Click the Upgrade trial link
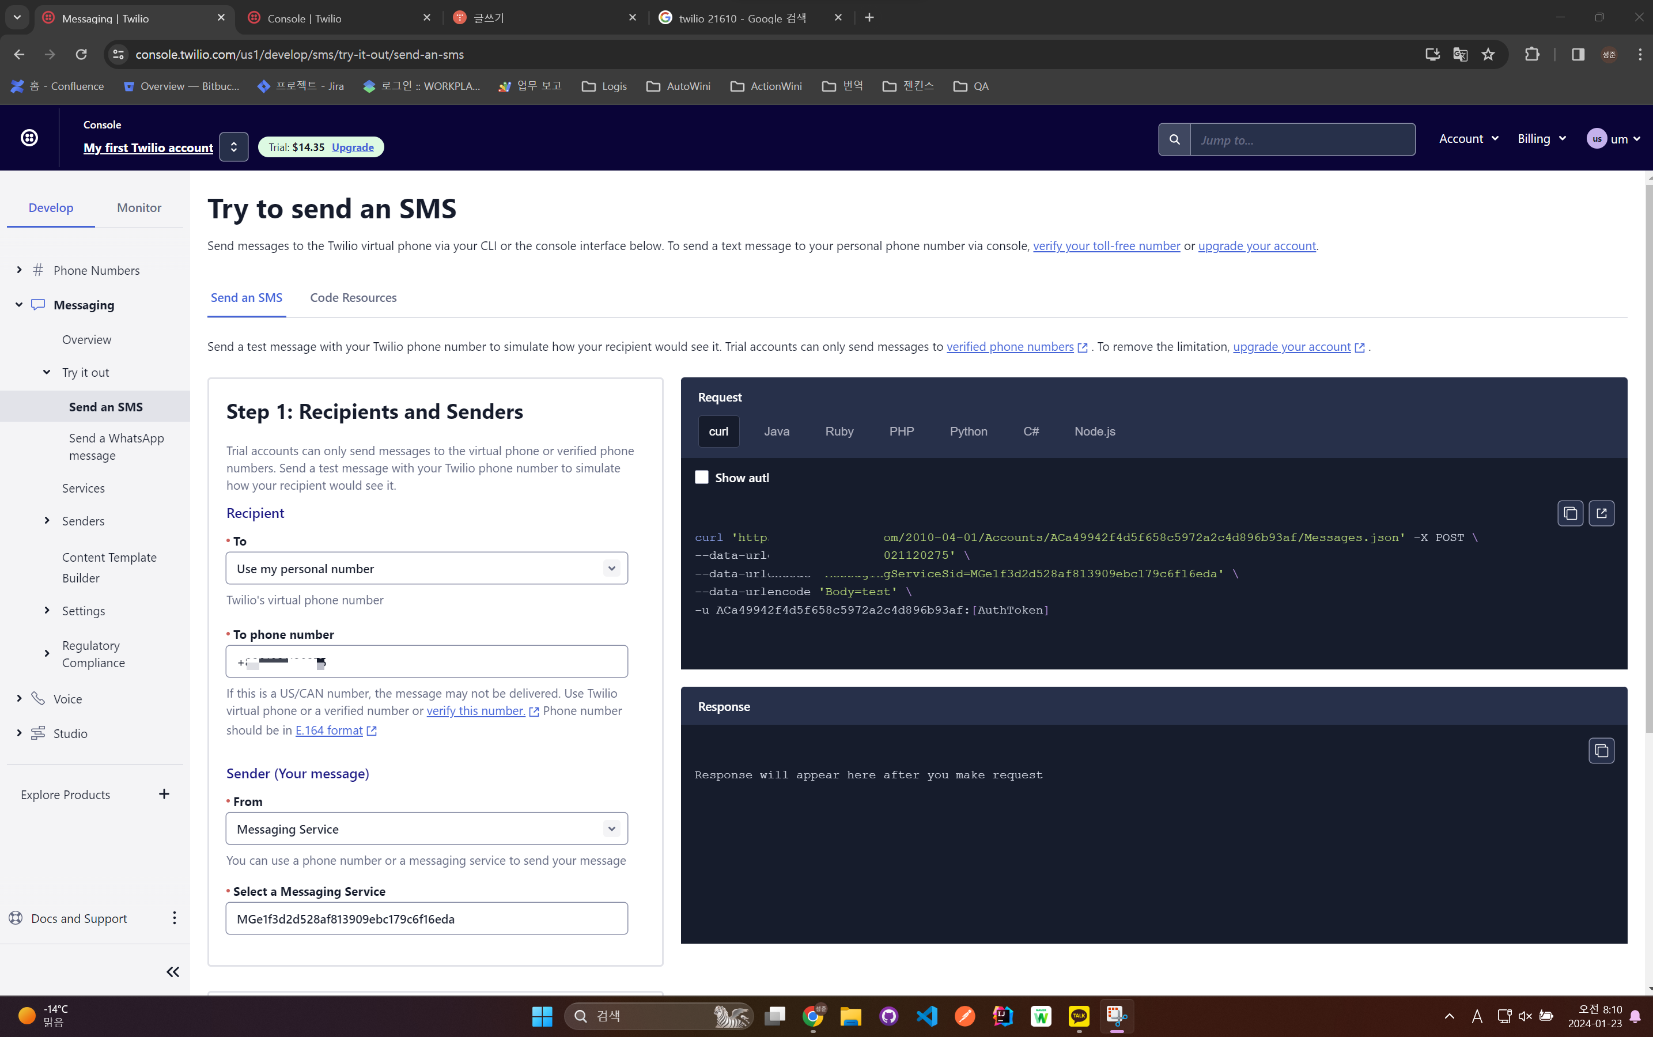This screenshot has width=1653, height=1037. tap(353, 147)
